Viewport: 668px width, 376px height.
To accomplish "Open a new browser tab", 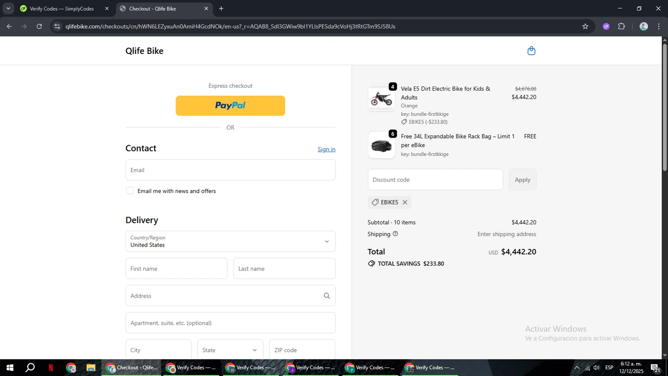I will [221, 8].
